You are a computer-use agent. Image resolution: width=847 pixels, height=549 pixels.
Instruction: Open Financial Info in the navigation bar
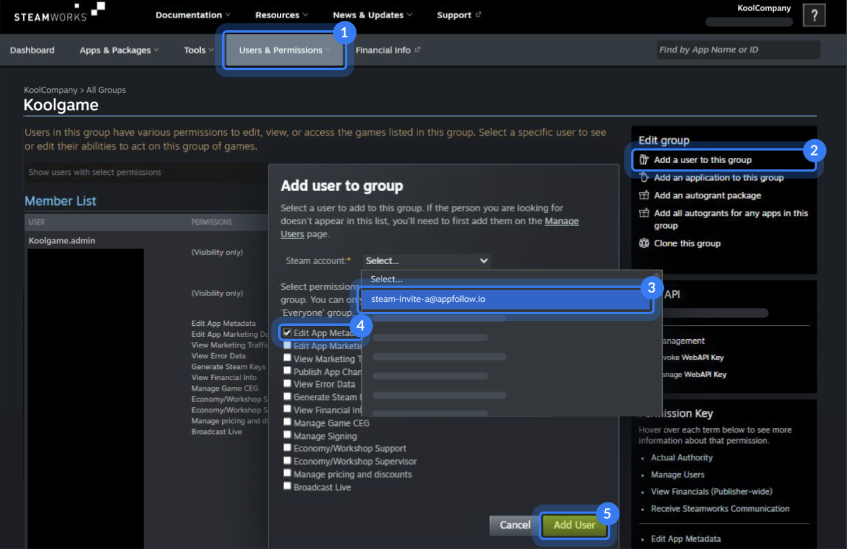(x=383, y=50)
